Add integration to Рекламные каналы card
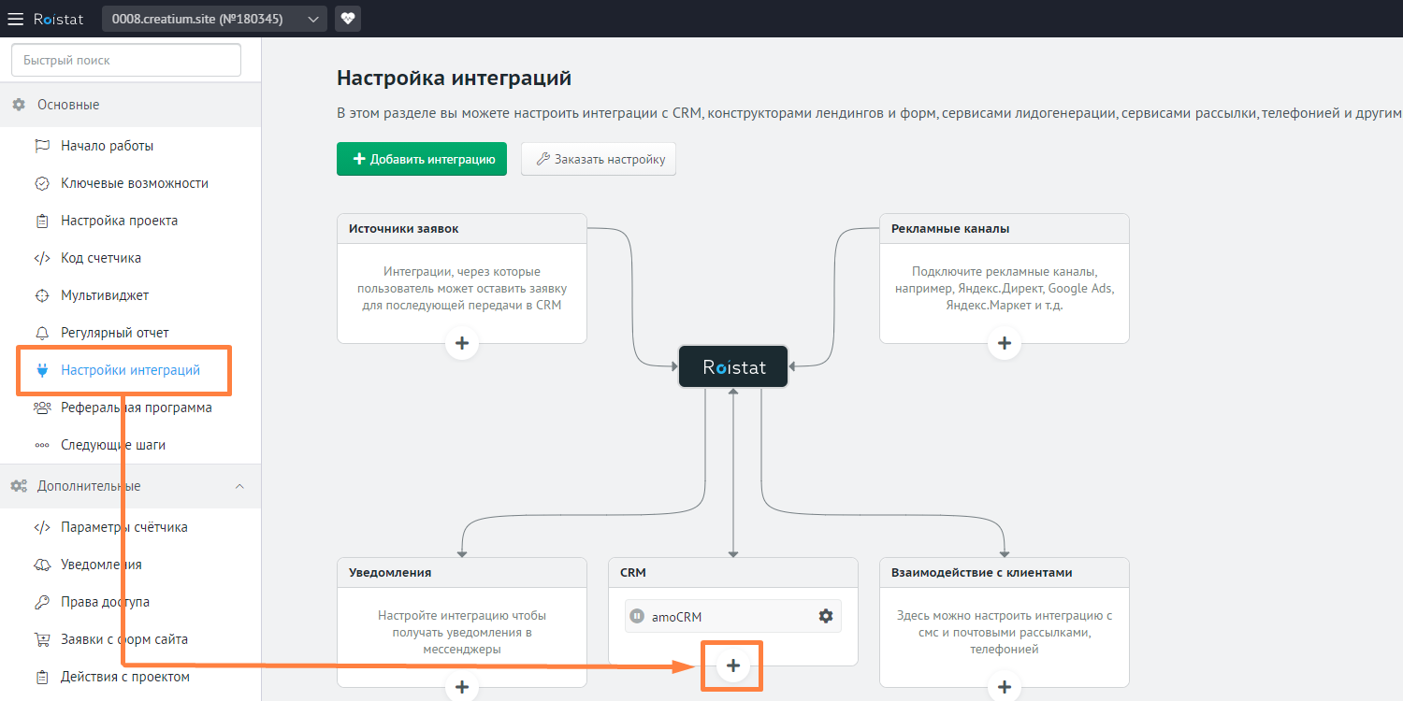 pos(1005,344)
